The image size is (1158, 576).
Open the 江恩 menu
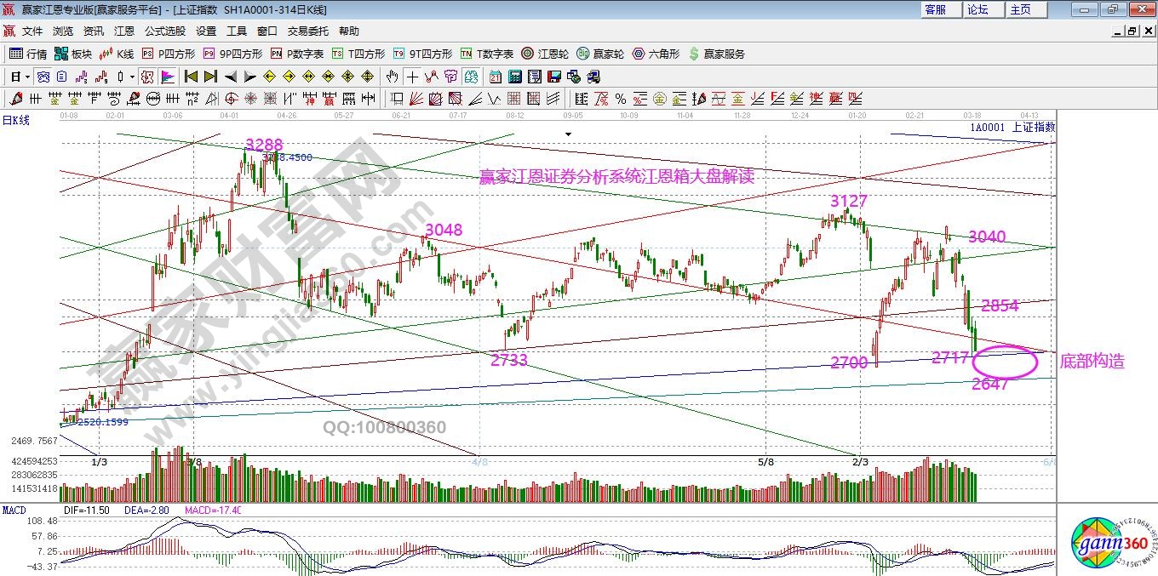click(123, 31)
